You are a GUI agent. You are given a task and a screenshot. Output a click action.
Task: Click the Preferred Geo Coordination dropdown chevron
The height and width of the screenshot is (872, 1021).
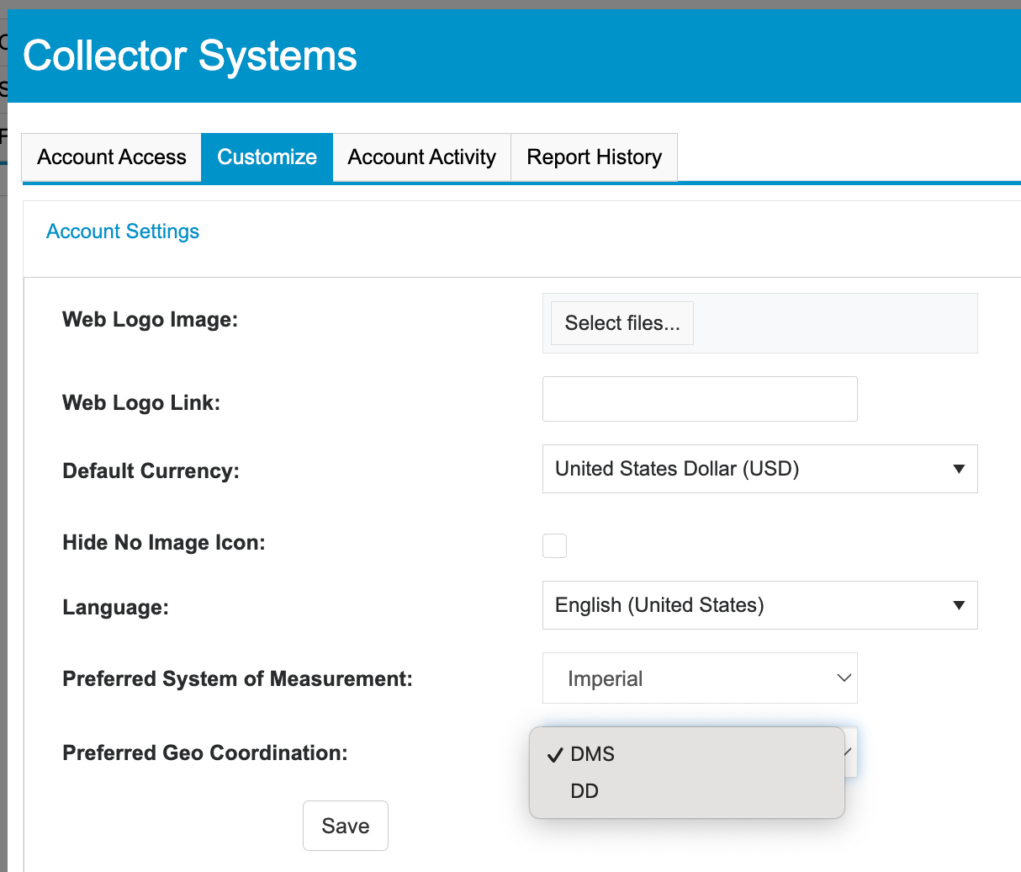tap(849, 752)
